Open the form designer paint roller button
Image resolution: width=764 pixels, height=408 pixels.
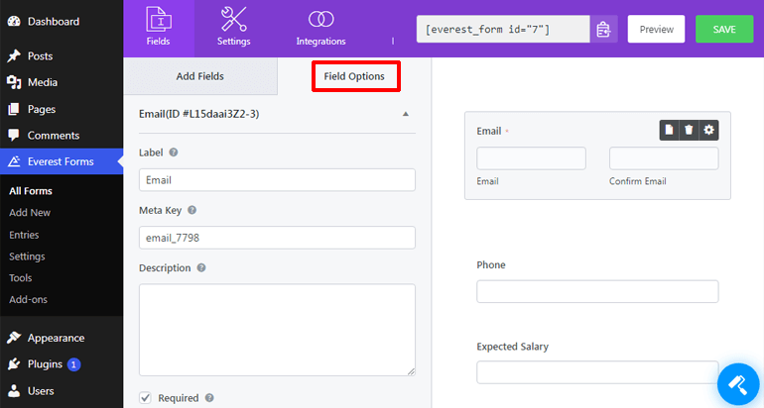click(738, 384)
